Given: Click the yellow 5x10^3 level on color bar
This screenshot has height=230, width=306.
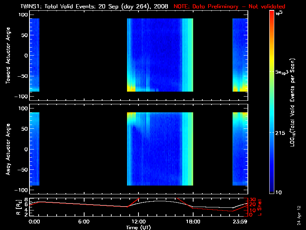Looking at the screenshot, I should 272,72.
